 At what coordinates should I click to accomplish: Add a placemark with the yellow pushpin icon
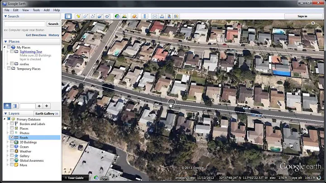[x=78, y=16]
